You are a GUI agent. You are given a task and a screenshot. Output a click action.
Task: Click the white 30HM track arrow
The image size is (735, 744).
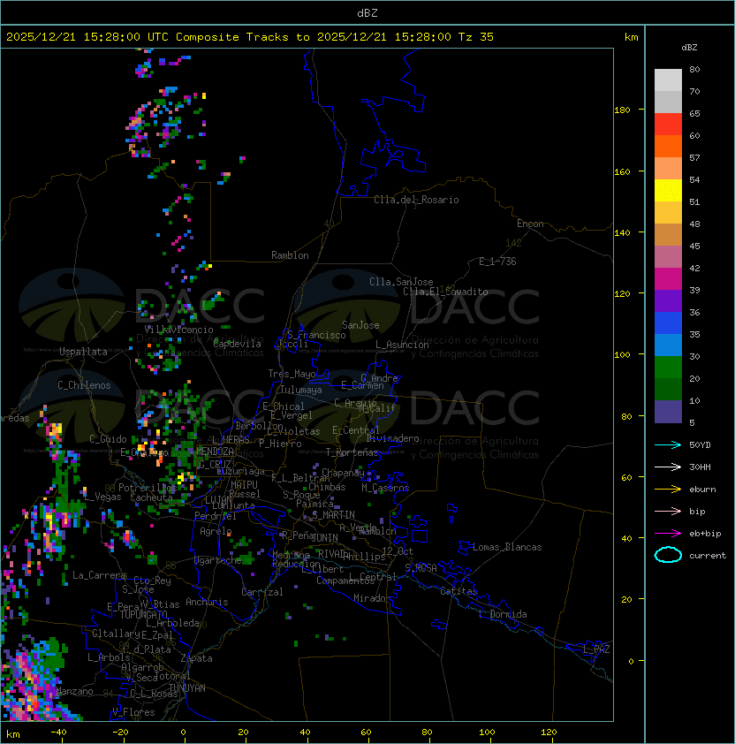pos(668,467)
